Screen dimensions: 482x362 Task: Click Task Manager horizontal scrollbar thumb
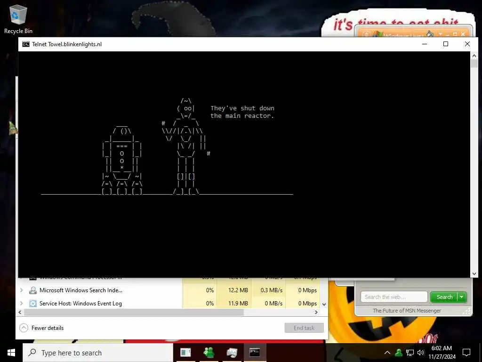134,312
